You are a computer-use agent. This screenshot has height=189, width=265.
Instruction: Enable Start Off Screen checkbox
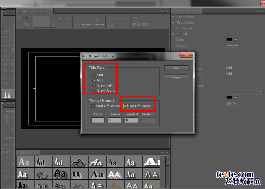pyautogui.click(x=93, y=106)
